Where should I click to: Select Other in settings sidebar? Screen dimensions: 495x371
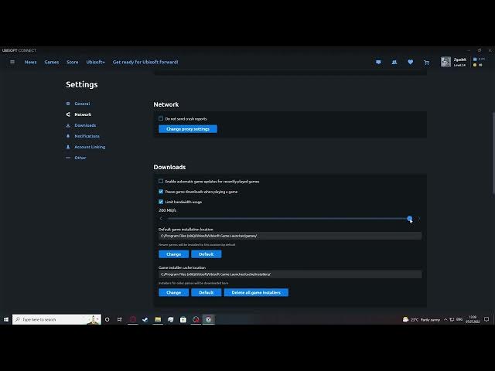click(x=80, y=158)
